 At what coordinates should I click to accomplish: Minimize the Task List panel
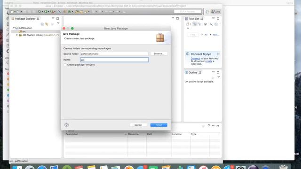coord(213,18)
